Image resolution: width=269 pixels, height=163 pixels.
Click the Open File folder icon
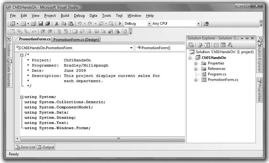[x=34, y=24]
